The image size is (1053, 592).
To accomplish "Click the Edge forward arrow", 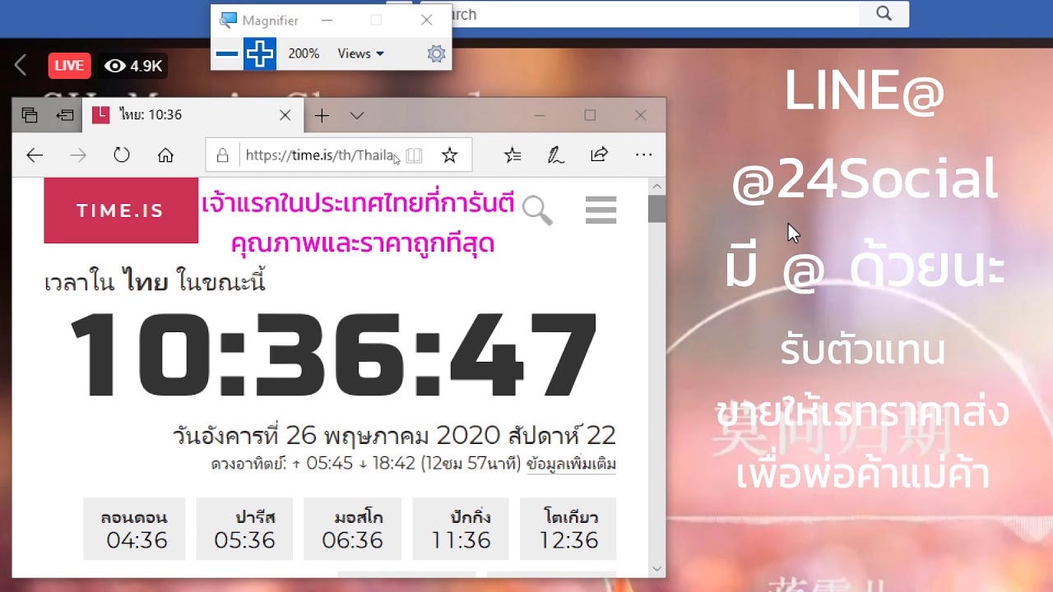I will coord(78,155).
